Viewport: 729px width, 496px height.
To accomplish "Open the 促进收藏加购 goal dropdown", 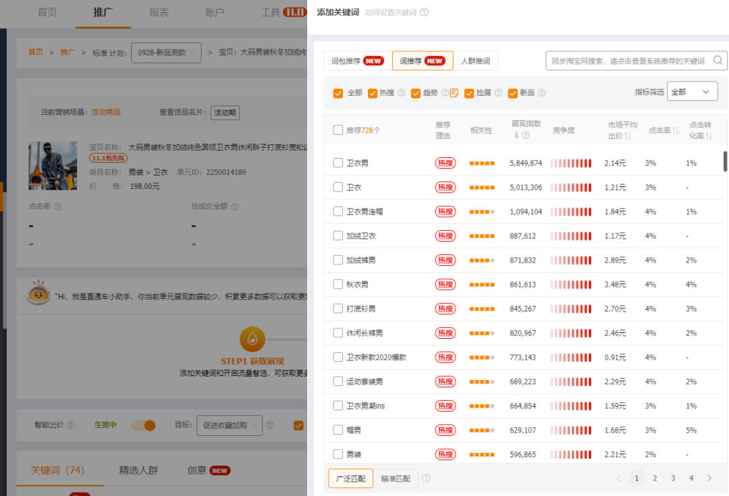I will pyautogui.click(x=229, y=426).
